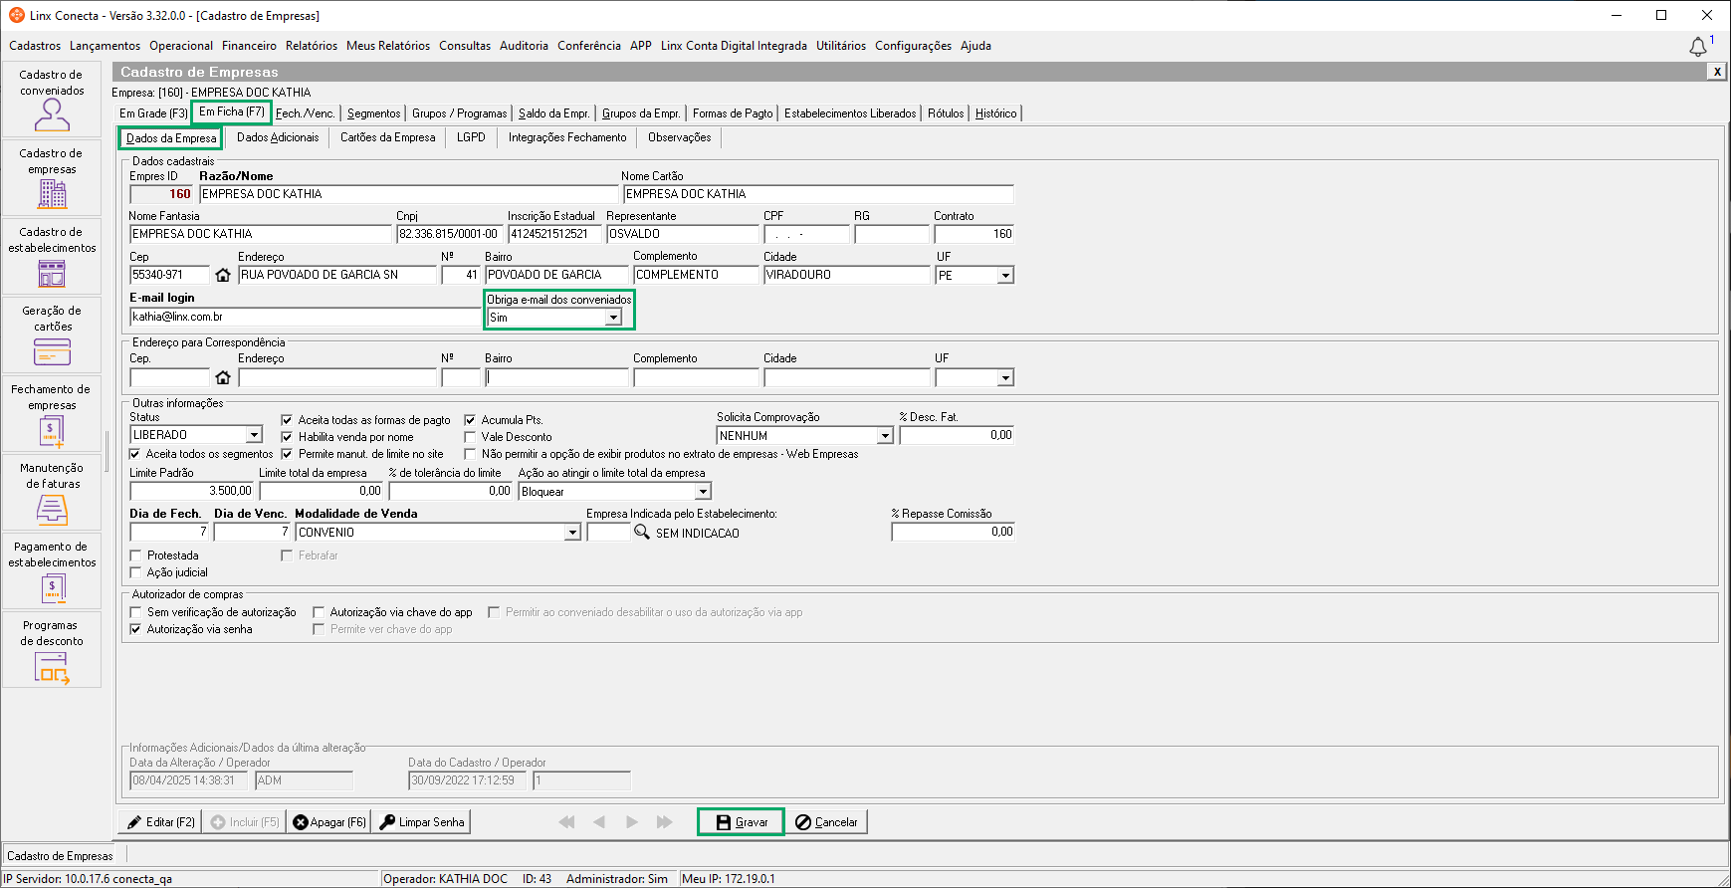The width and height of the screenshot is (1731, 888).
Task: Open the Financeiro menu
Action: click(x=249, y=46)
